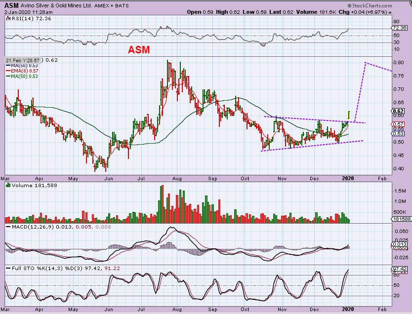The height and width of the screenshot is (314, 412).
Task: Click the Open 0.59 value
Action: (200, 12)
